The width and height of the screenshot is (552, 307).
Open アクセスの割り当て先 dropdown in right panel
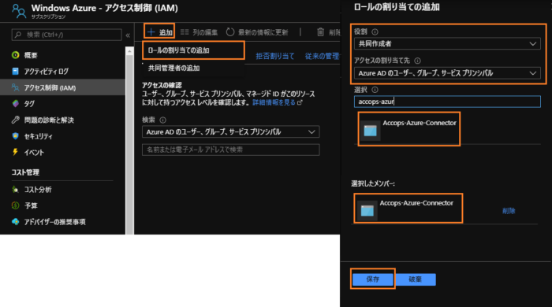click(447, 73)
